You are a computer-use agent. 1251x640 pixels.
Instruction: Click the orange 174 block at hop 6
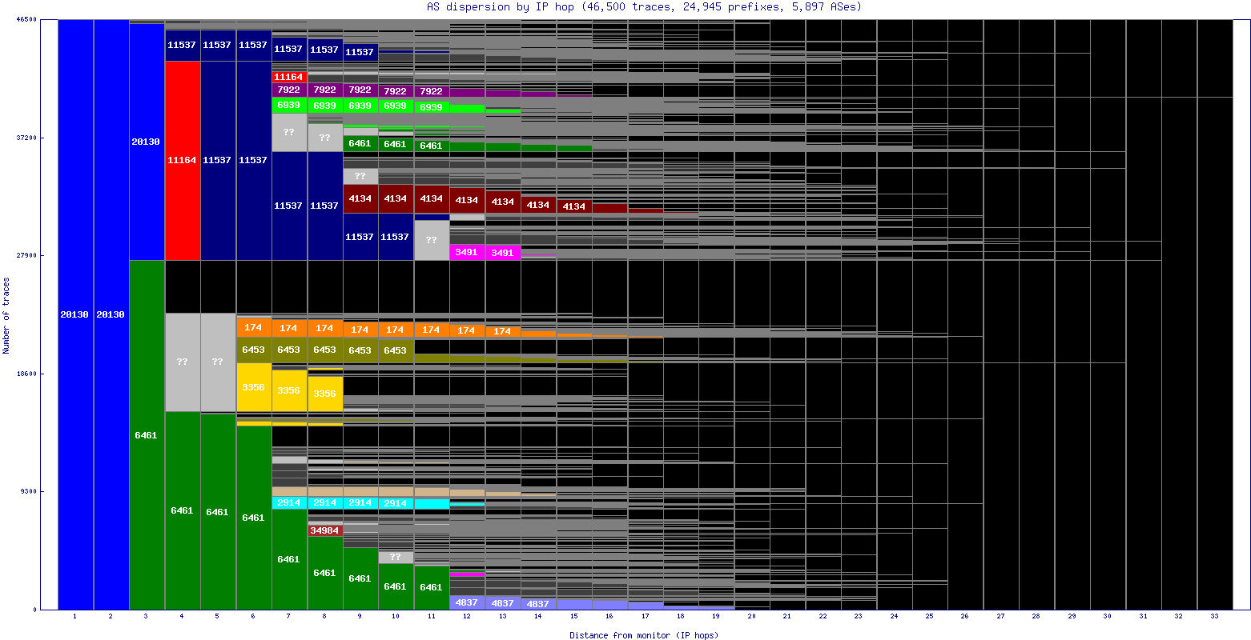click(x=253, y=327)
